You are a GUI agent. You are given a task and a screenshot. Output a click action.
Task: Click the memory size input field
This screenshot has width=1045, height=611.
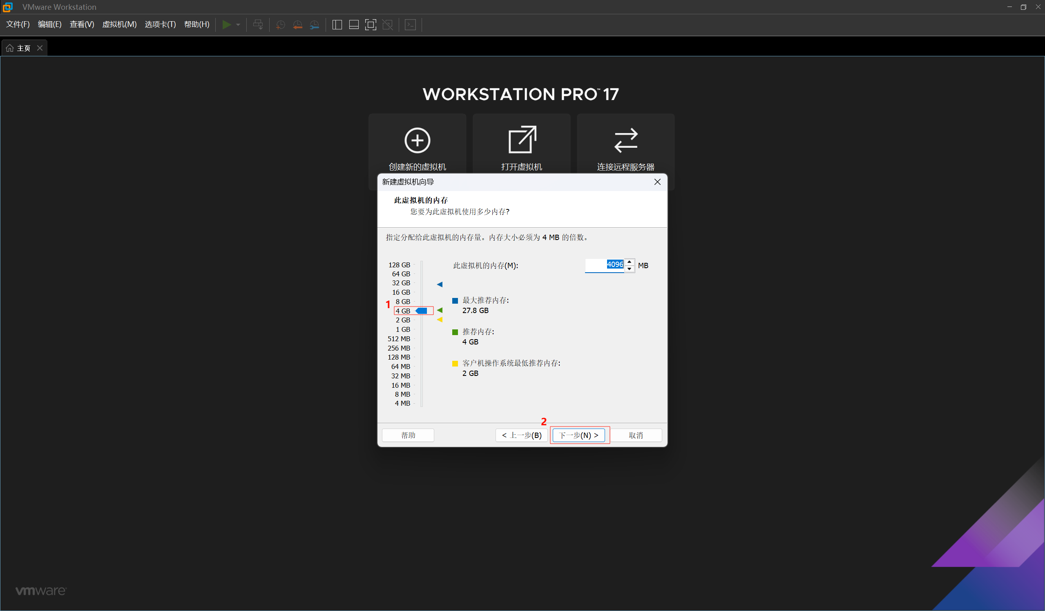(604, 265)
